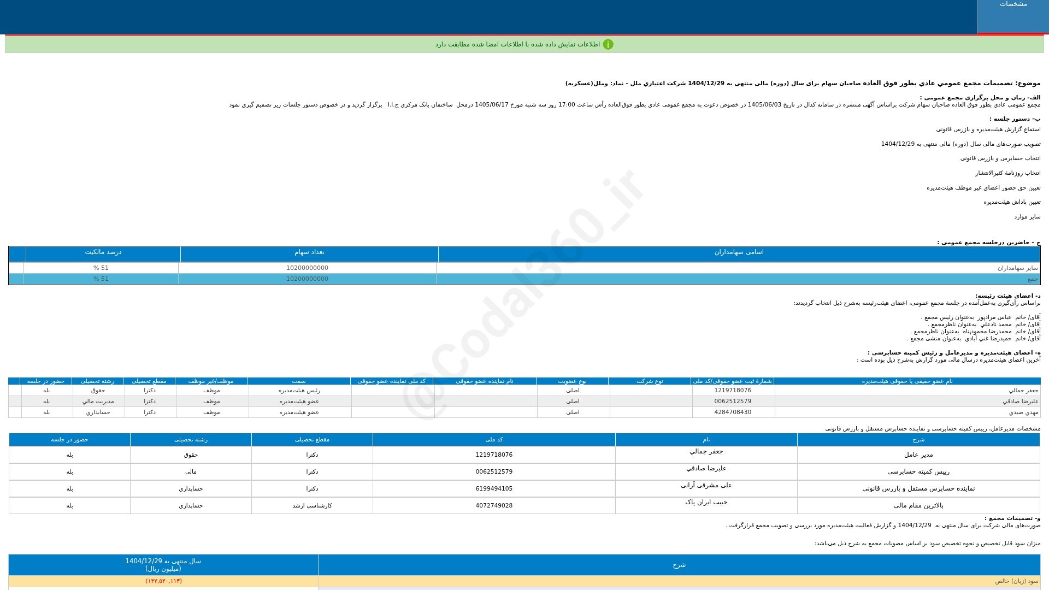Open the مشخصات tab

[1013, 16]
